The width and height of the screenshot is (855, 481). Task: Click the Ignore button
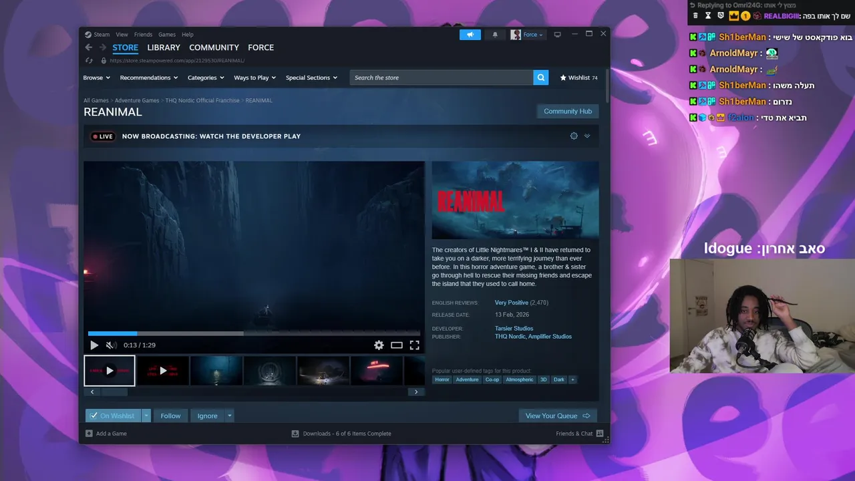coord(207,416)
